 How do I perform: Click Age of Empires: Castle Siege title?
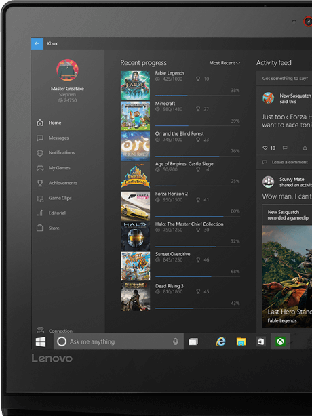click(184, 164)
